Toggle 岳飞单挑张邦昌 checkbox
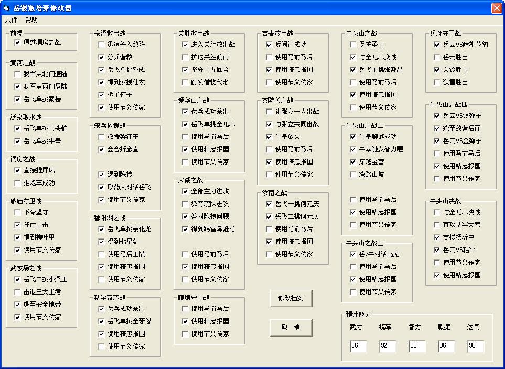Screen dimensions: 505x369 point(353,70)
